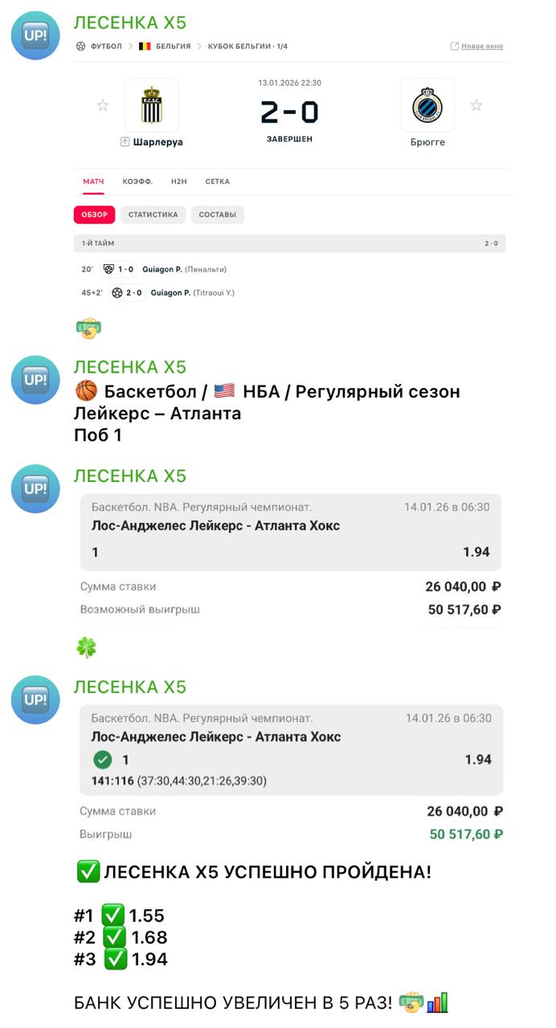Collapse the 1-Й ТАЙМ section header
This screenshot has height=1028, width=556.
[x=289, y=243]
